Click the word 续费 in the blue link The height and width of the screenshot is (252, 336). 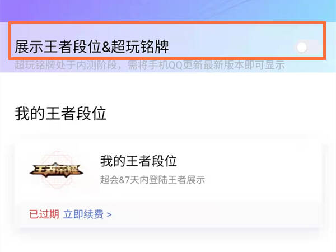pyautogui.click(x=94, y=214)
